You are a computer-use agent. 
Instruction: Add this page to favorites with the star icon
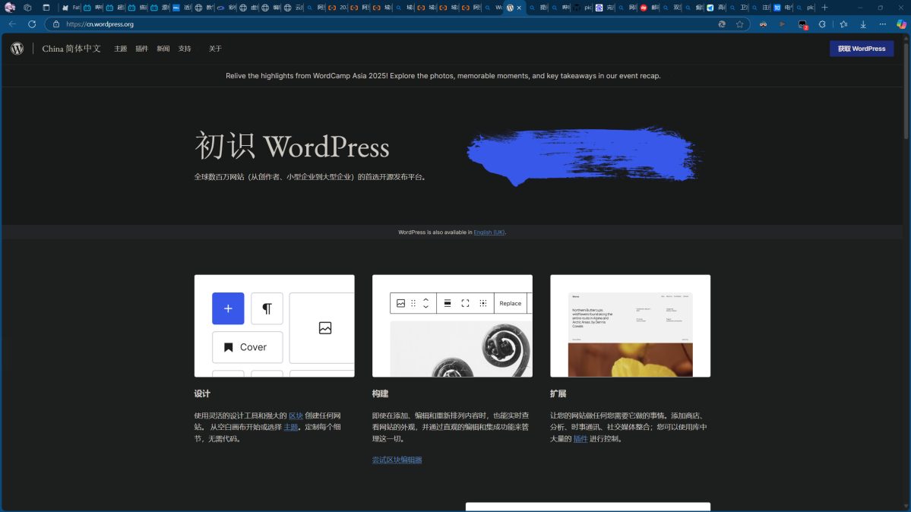[x=739, y=24]
